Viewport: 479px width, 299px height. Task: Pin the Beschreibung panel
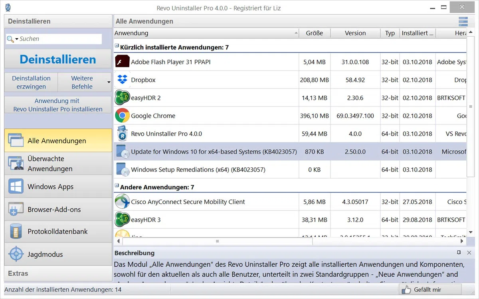click(x=459, y=253)
